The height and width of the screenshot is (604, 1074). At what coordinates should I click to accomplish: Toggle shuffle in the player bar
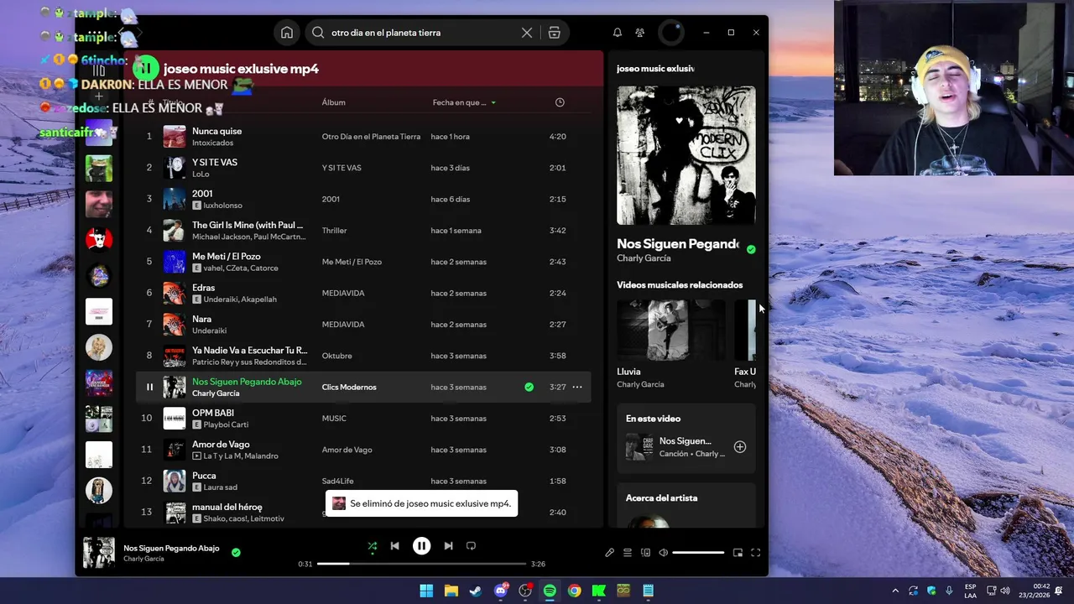tap(373, 546)
